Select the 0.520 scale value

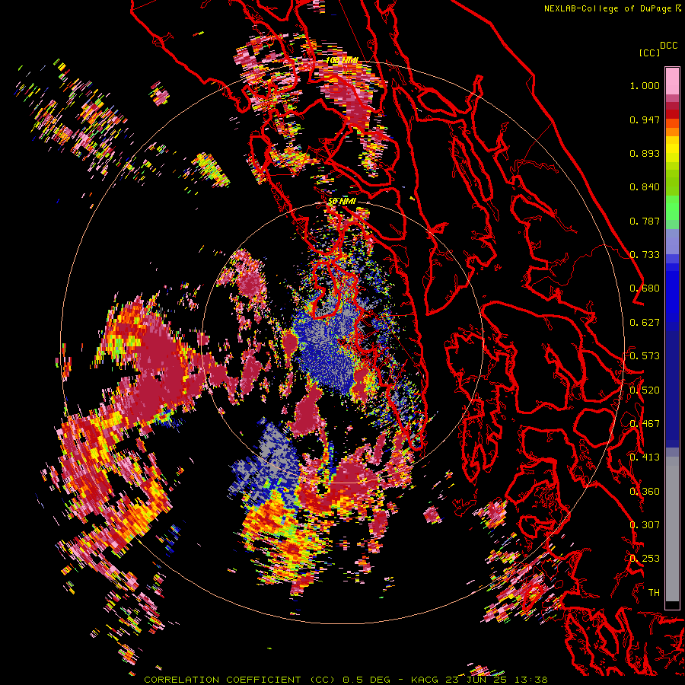click(645, 390)
